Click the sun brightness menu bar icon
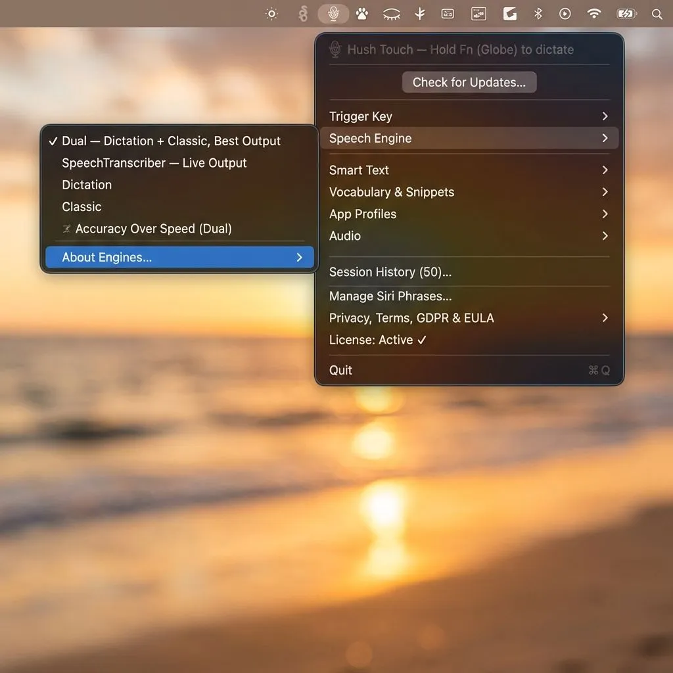Screen dimensions: 673x673 pyautogui.click(x=271, y=14)
